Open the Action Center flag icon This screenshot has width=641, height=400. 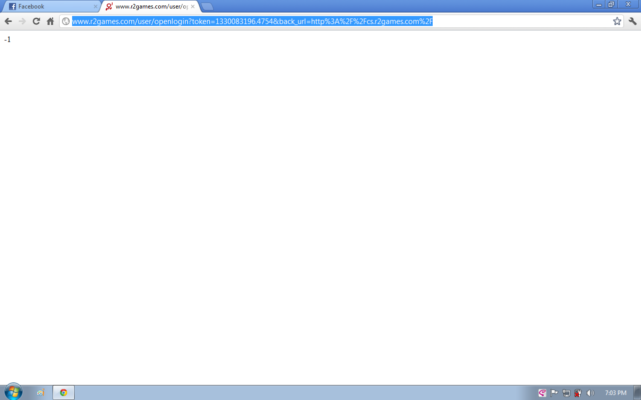[554, 393]
